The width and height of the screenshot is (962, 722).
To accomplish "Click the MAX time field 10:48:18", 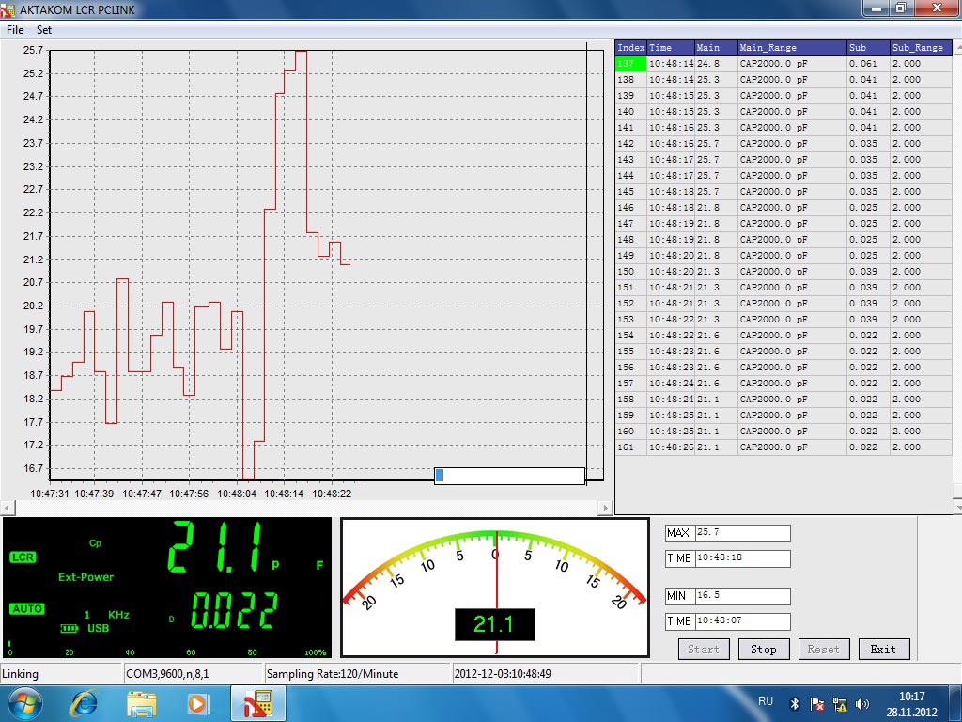I will coord(742,558).
